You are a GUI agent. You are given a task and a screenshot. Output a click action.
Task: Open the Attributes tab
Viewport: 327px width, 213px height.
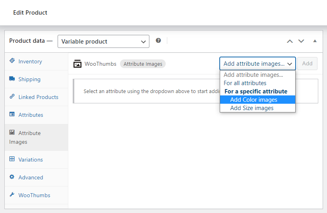point(36,115)
